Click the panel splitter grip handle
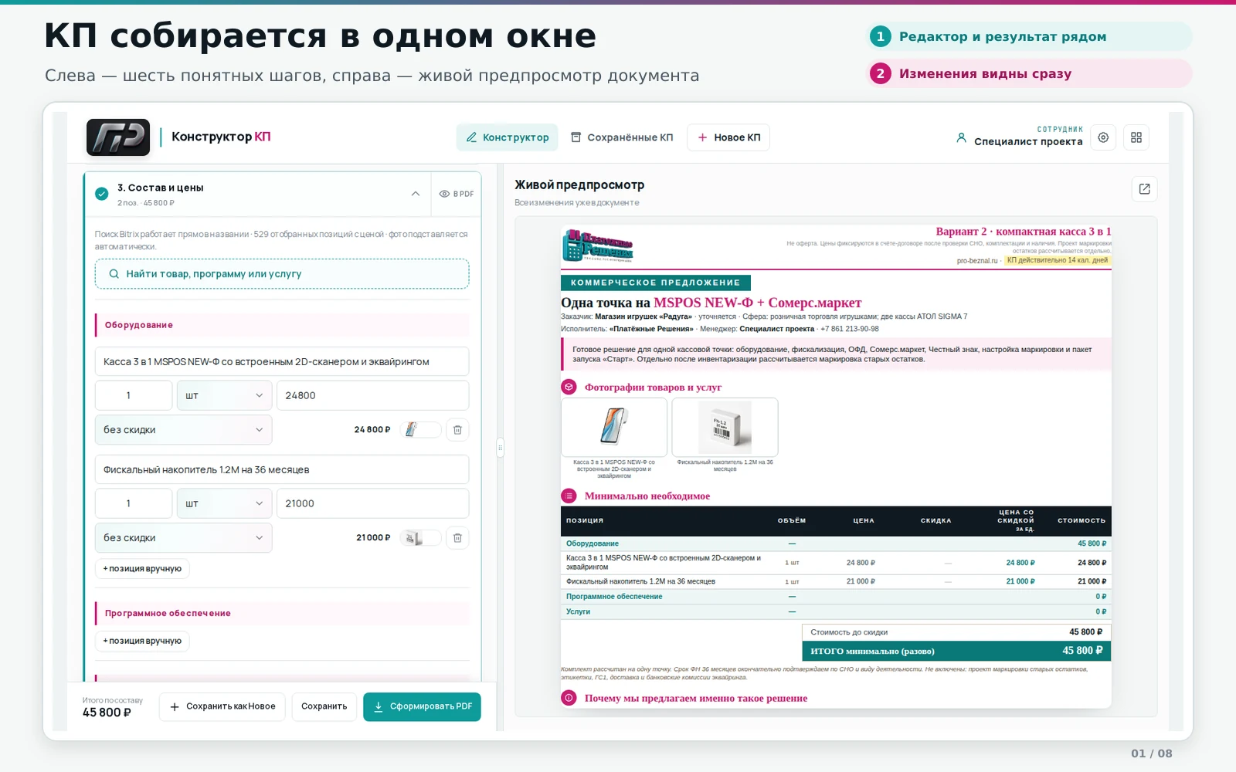 [500, 447]
